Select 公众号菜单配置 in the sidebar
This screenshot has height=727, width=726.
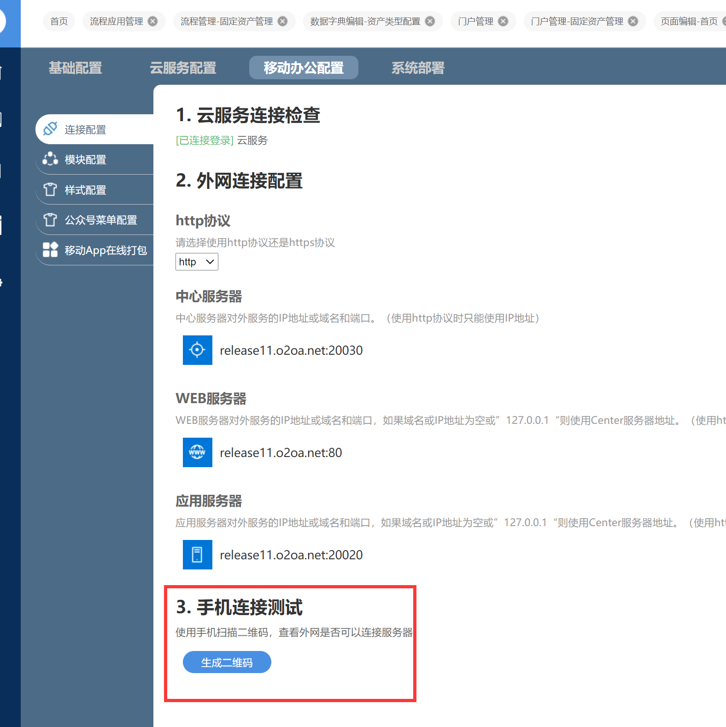[x=94, y=220]
